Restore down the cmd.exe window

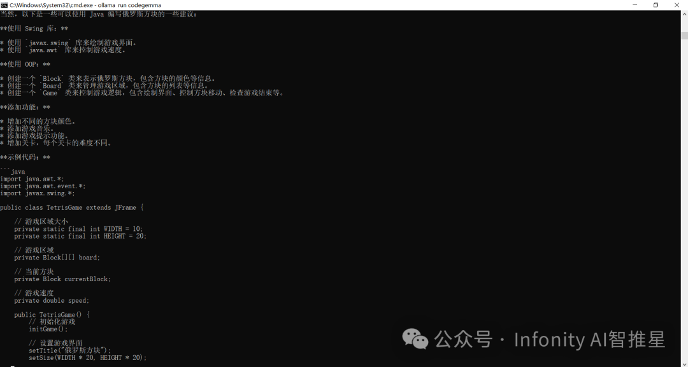[x=656, y=5]
